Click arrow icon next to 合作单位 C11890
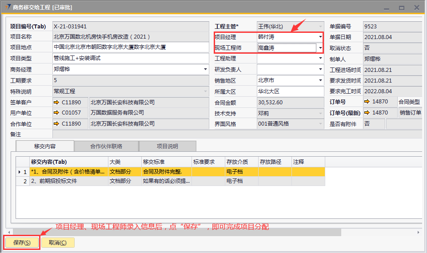The height and width of the screenshot is (253, 427). pos(56,124)
